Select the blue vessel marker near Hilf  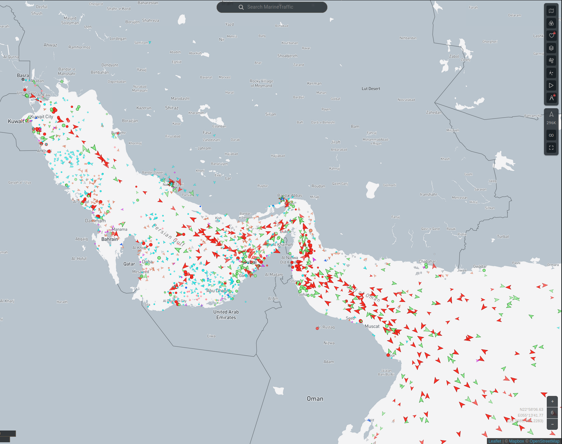[x=369, y=420]
